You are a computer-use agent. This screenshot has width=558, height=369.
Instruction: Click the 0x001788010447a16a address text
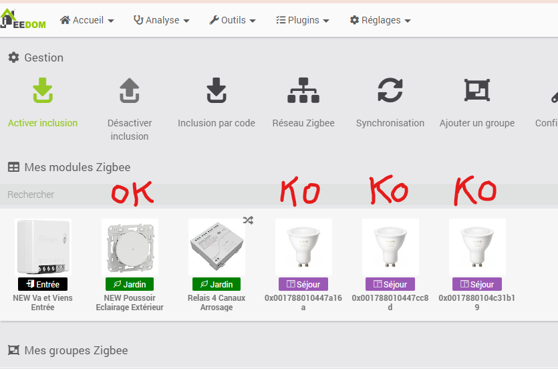pyautogui.click(x=303, y=302)
